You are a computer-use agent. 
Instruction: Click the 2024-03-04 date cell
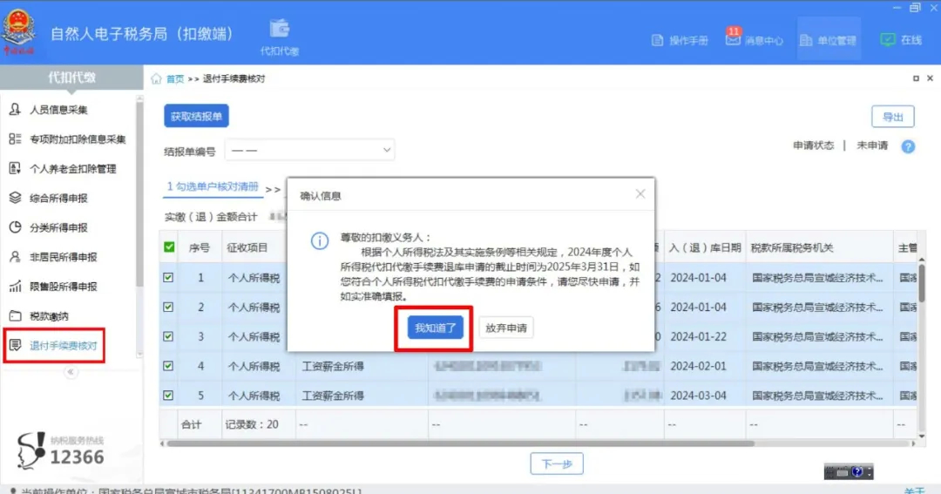(x=698, y=395)
